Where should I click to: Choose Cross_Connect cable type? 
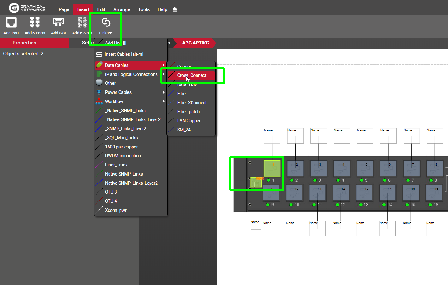tap(192, 75)
